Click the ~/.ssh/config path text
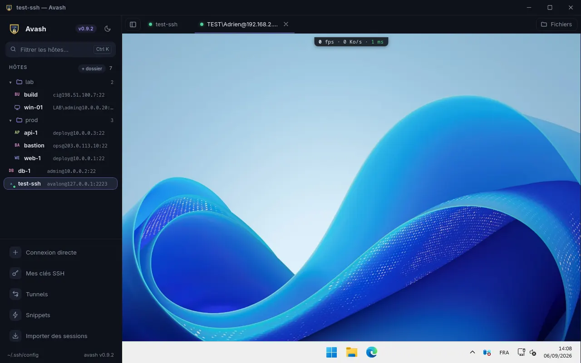 pos(23,355)
